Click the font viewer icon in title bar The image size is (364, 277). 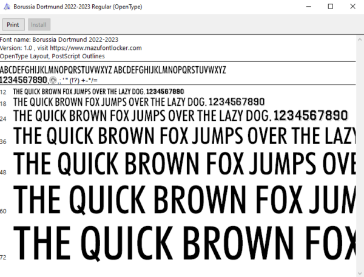point(7,7)
